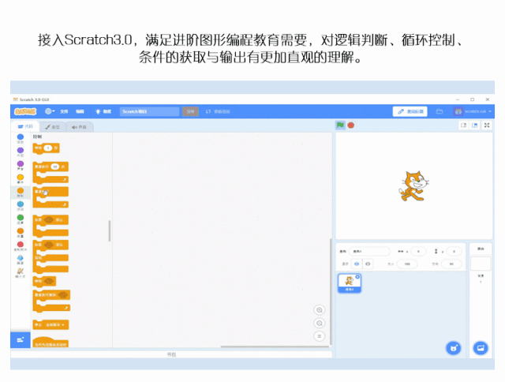Switch to small stage layout
Image resolution: width=505 pixels, height=382 pixels.
pos(463,125)
